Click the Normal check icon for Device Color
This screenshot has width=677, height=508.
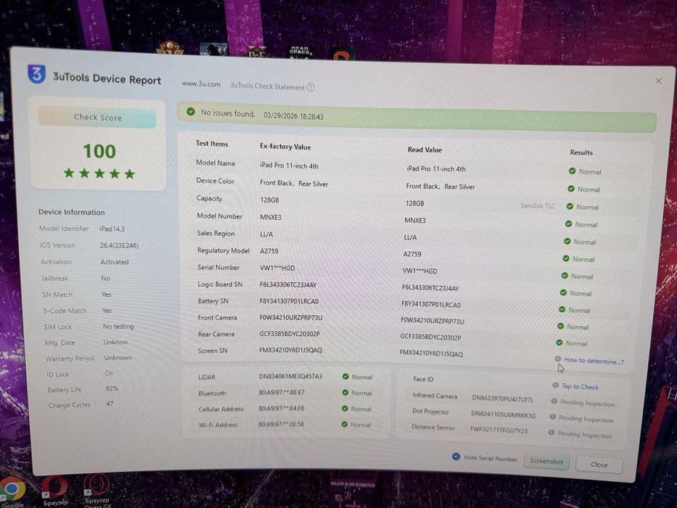pyautogui.click(x=571, y=189)
